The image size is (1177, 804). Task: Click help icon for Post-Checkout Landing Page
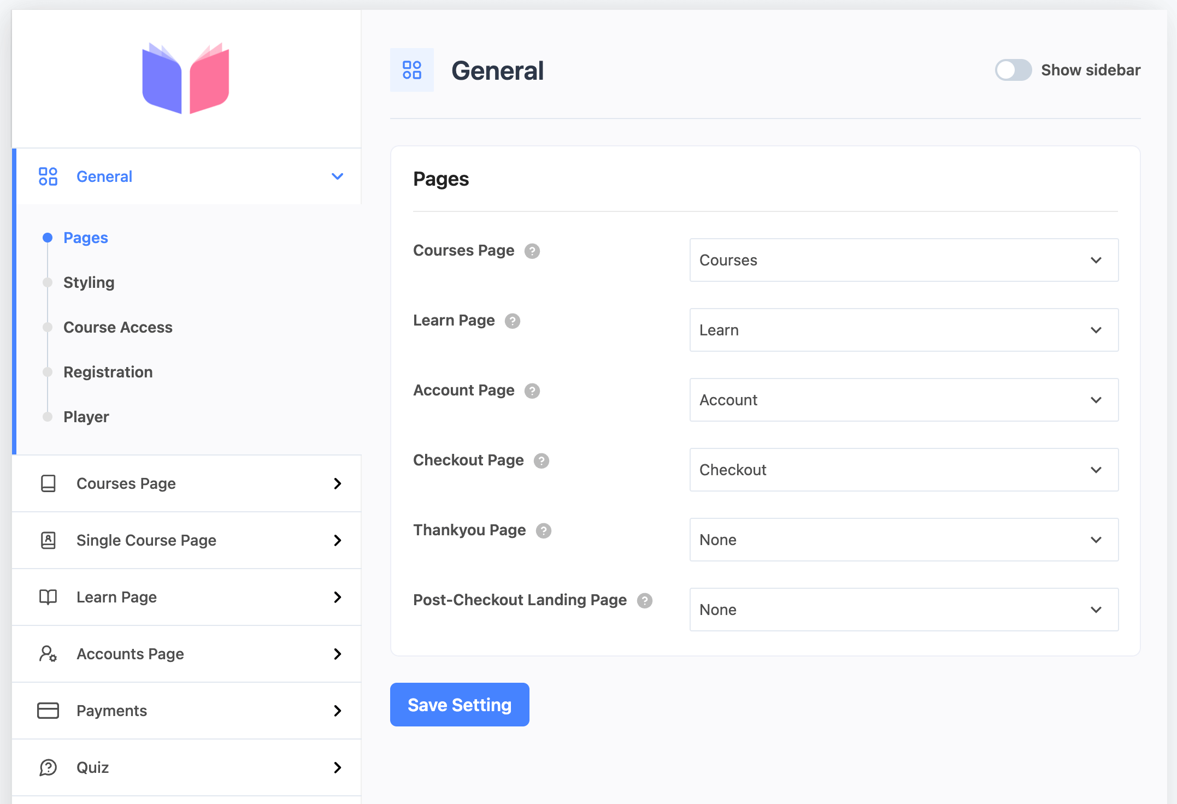click(x=644, y=601)
